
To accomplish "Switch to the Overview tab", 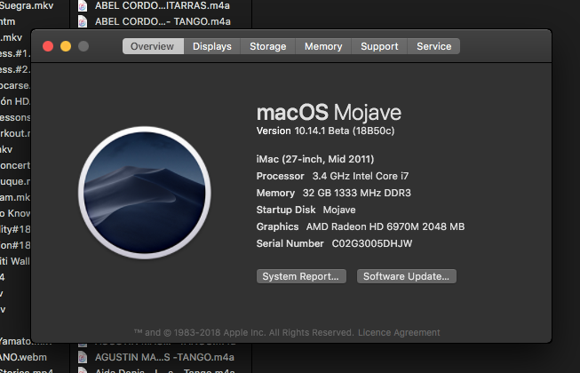I will pos(153,46).
